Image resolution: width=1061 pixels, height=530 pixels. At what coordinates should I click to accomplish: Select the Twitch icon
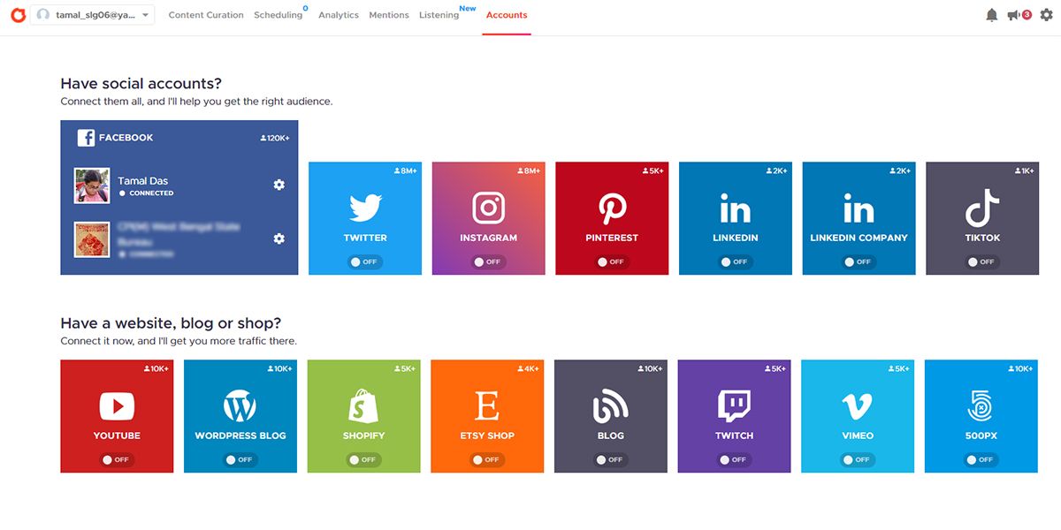(x=734, y=406)
